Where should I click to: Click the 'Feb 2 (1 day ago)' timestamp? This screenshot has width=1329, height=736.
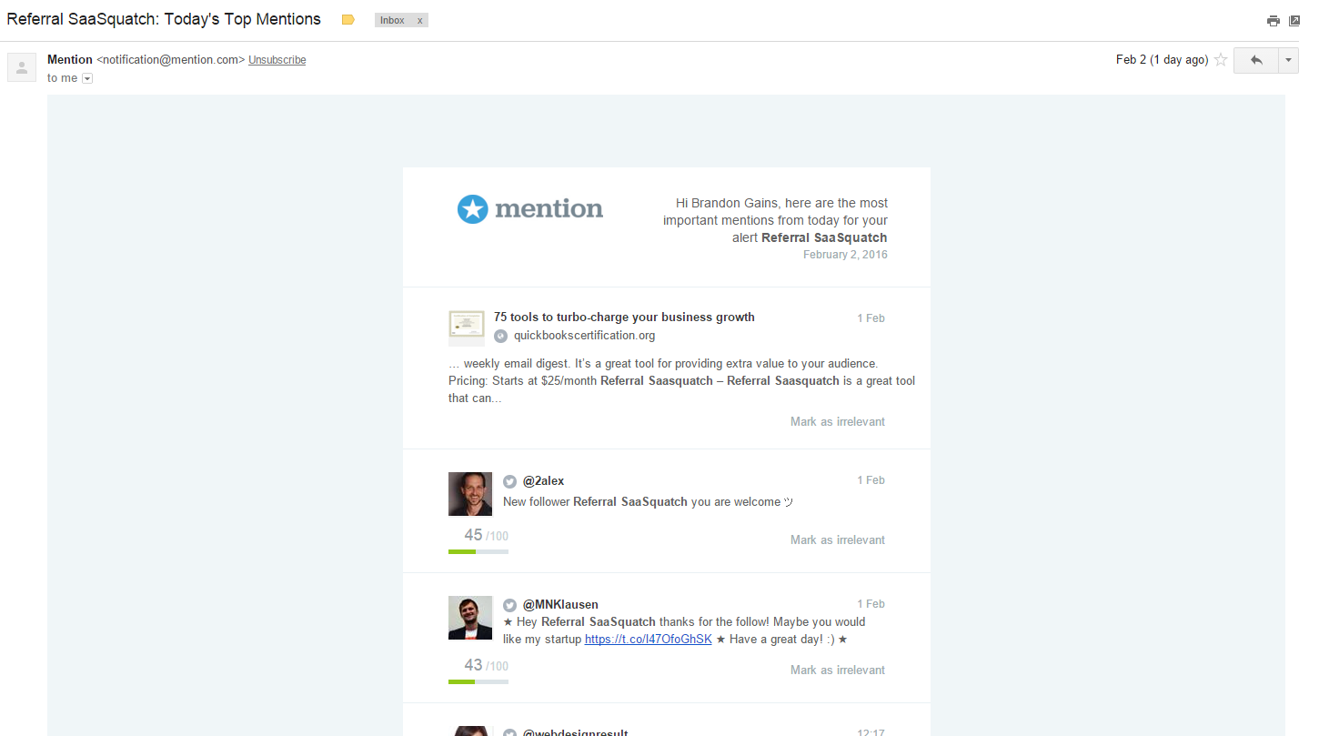click(x=1162, y=60)
